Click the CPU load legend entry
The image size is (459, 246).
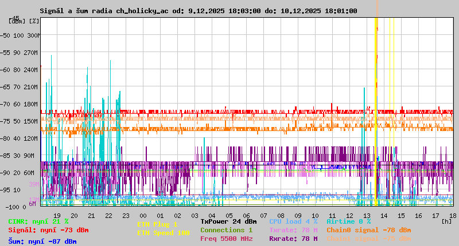point(293,221)
